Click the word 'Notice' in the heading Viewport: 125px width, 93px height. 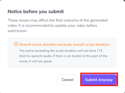pyautogui.click(x=15, y=11)
